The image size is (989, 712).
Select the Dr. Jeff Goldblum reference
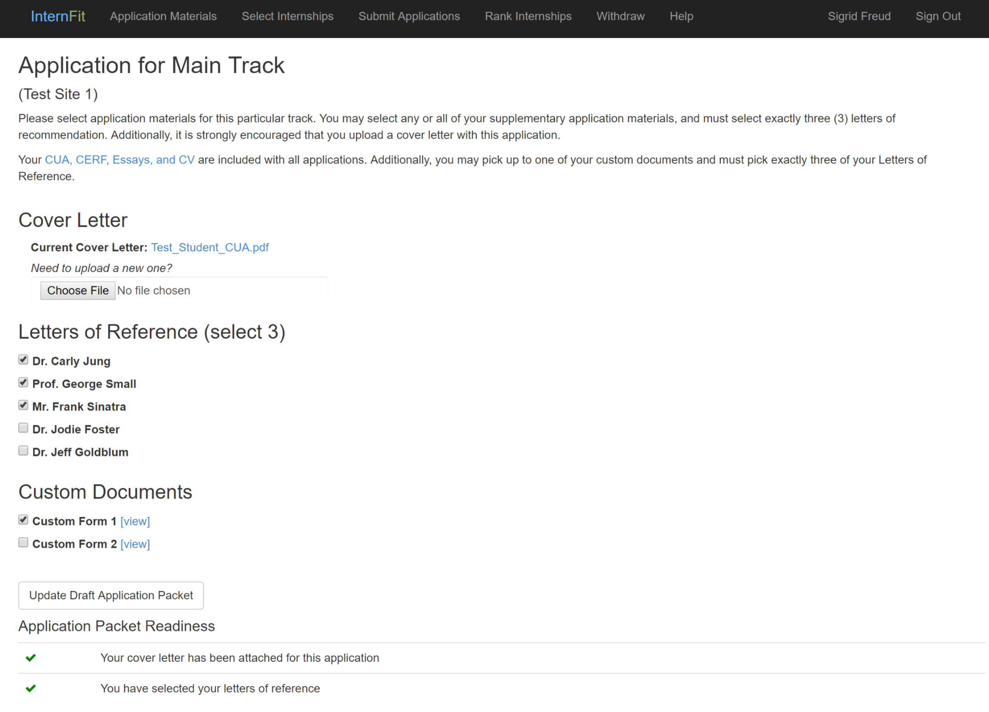pyautogui.click(x=23, y=450)
